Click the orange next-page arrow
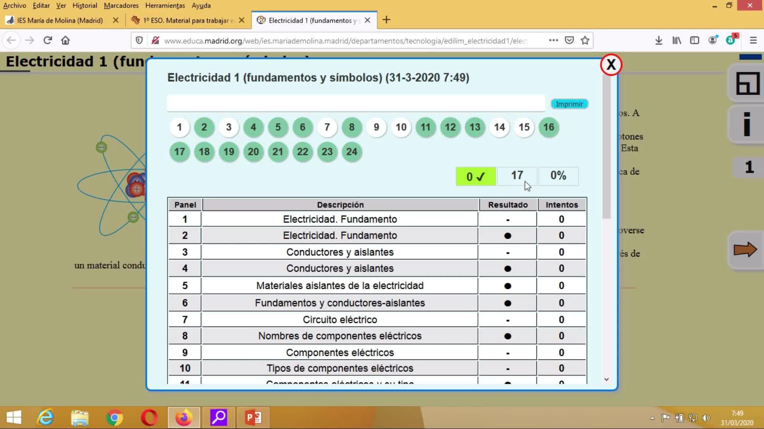This screenshot has height=429, width=764. click(745, 250)
